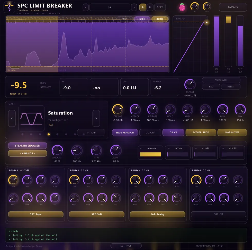
Task: Click the Saturation mode waveform thumbnail
Action: [x=31, y=118]
